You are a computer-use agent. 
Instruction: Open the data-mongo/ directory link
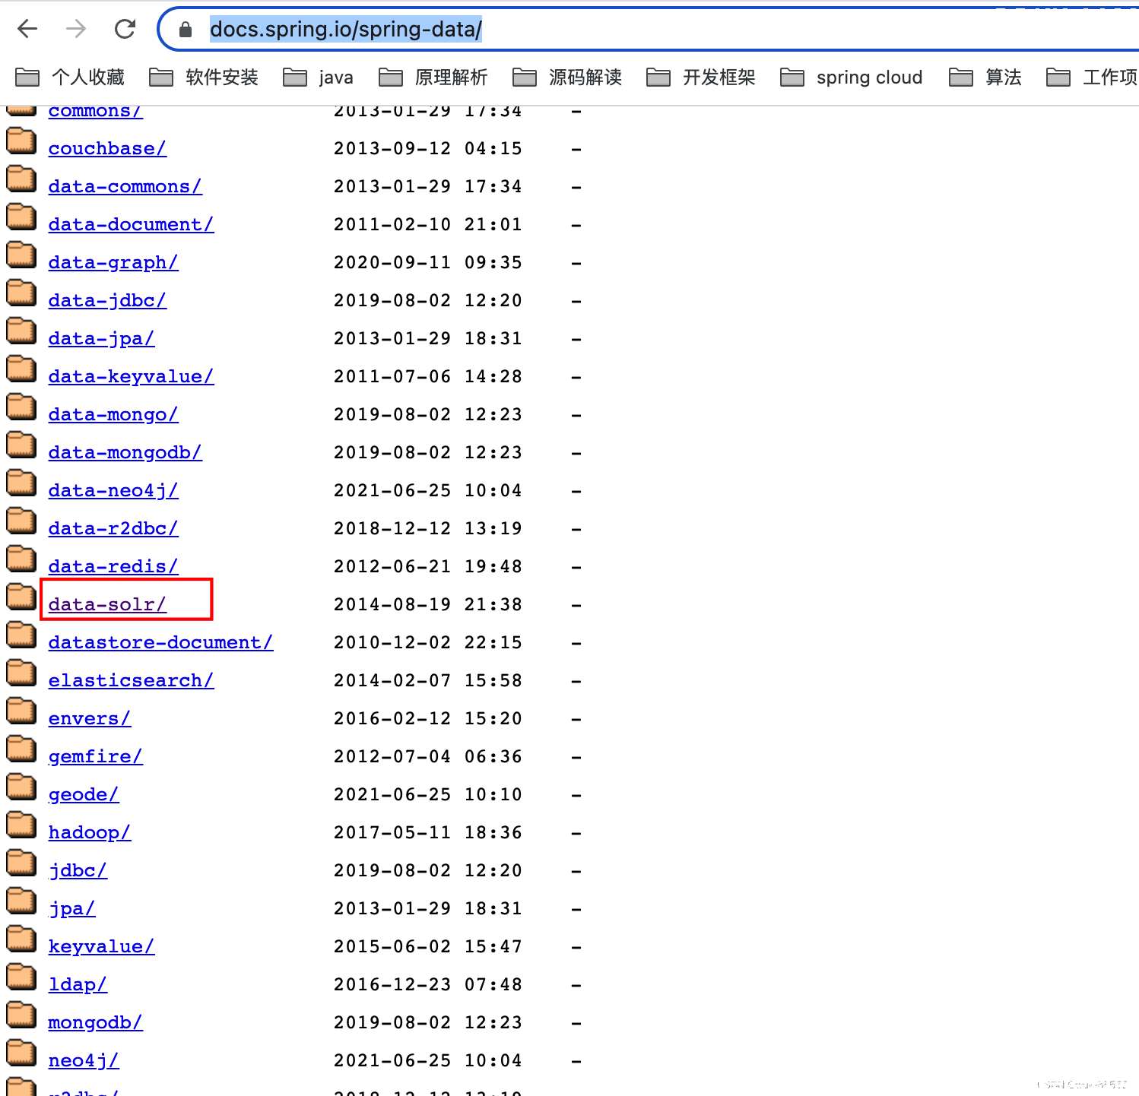113,414
